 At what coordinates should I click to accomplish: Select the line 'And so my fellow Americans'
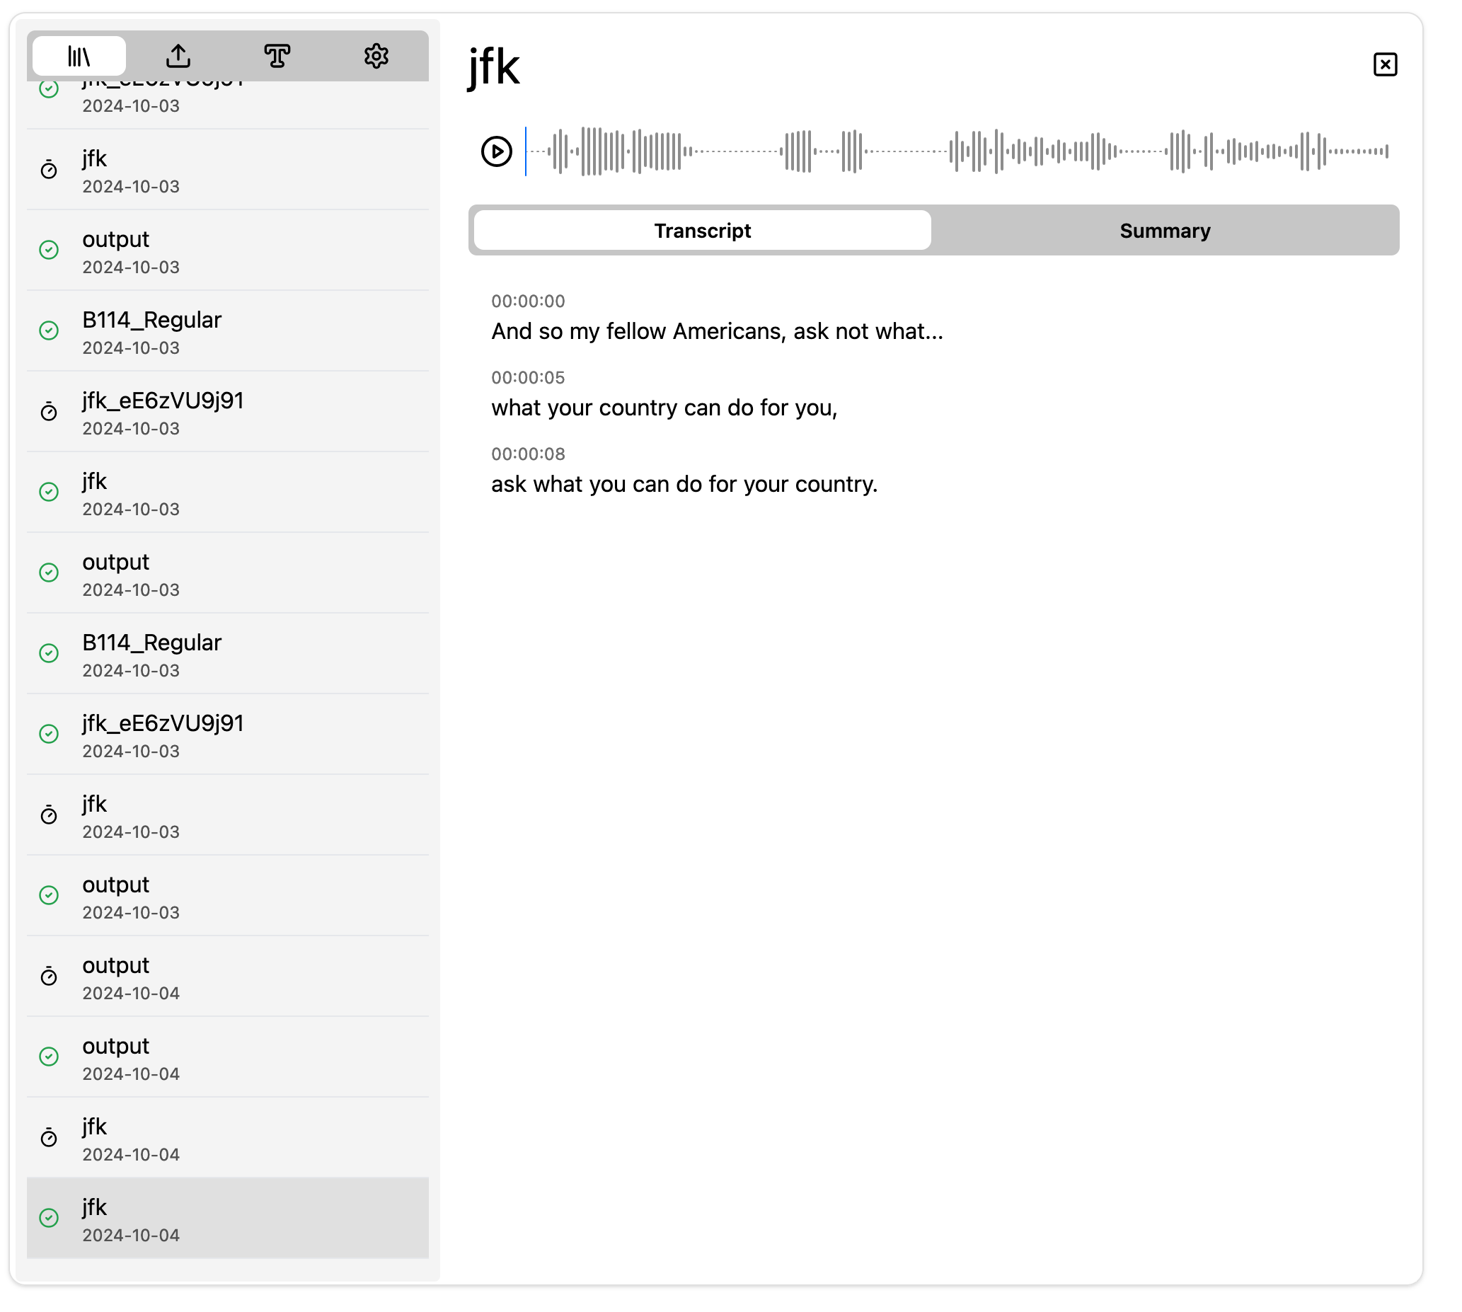tap(718, 332)
